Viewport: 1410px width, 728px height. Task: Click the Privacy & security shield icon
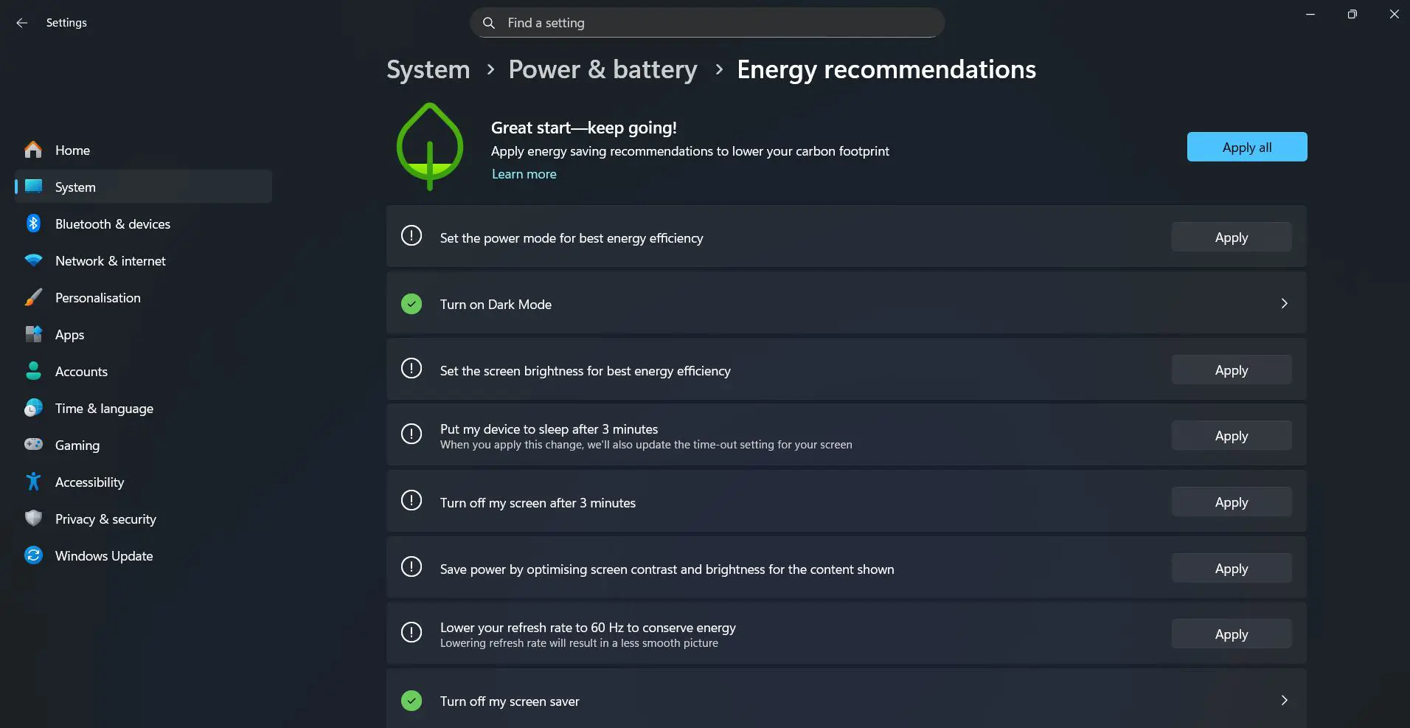[x=34, y=519]
